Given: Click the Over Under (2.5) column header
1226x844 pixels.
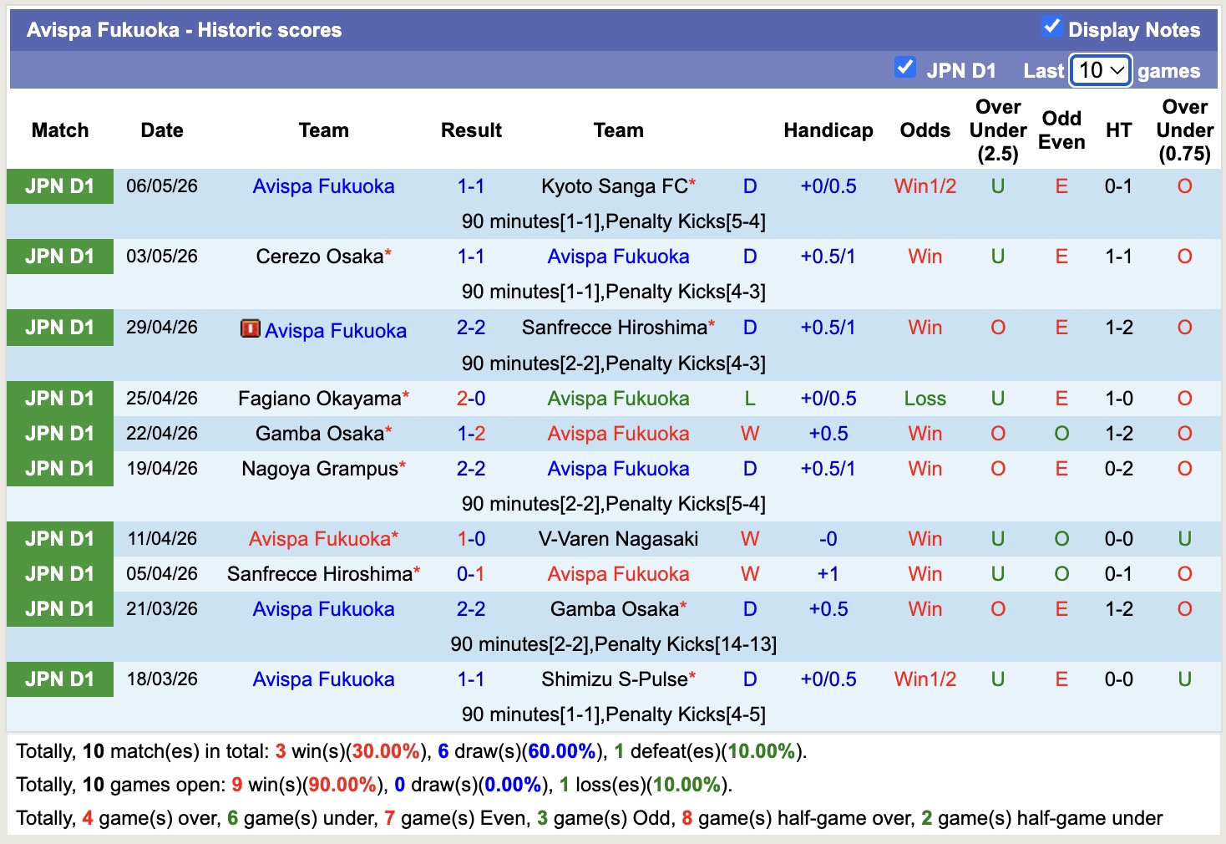Looking at the screenshot, I should click(x=998, y=130).
